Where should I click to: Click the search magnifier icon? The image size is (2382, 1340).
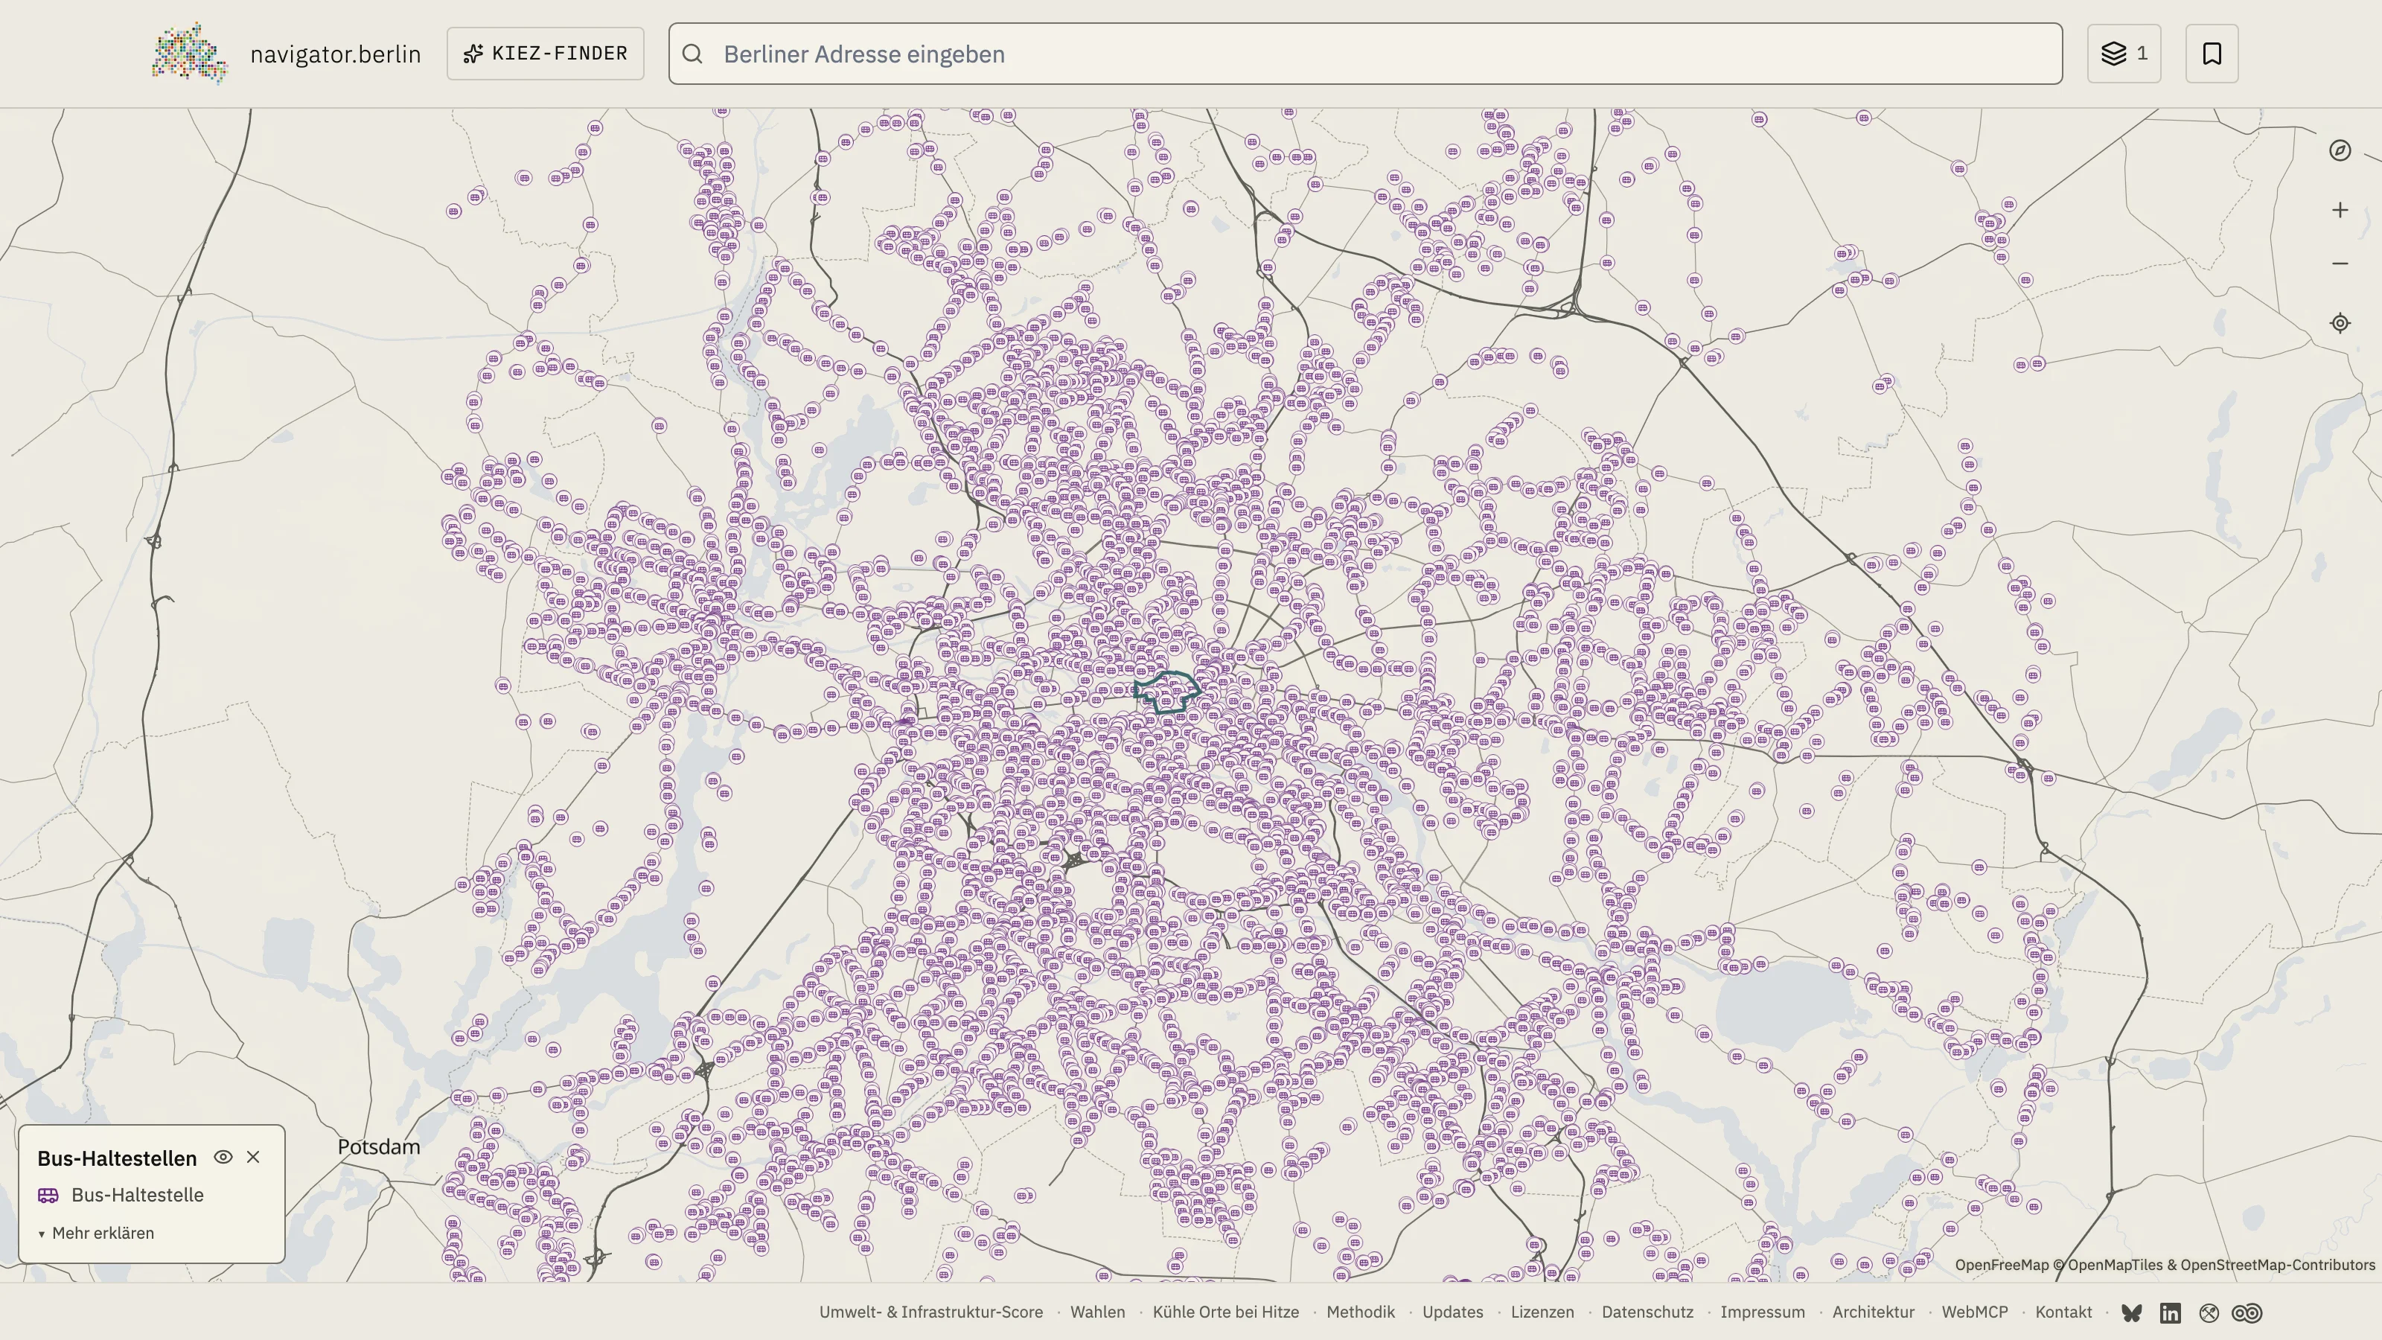point(692,54)
